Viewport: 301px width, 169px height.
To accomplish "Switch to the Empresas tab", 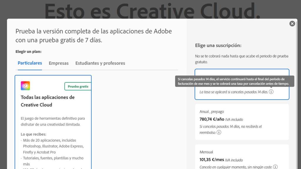I will [x=58, y=63].
